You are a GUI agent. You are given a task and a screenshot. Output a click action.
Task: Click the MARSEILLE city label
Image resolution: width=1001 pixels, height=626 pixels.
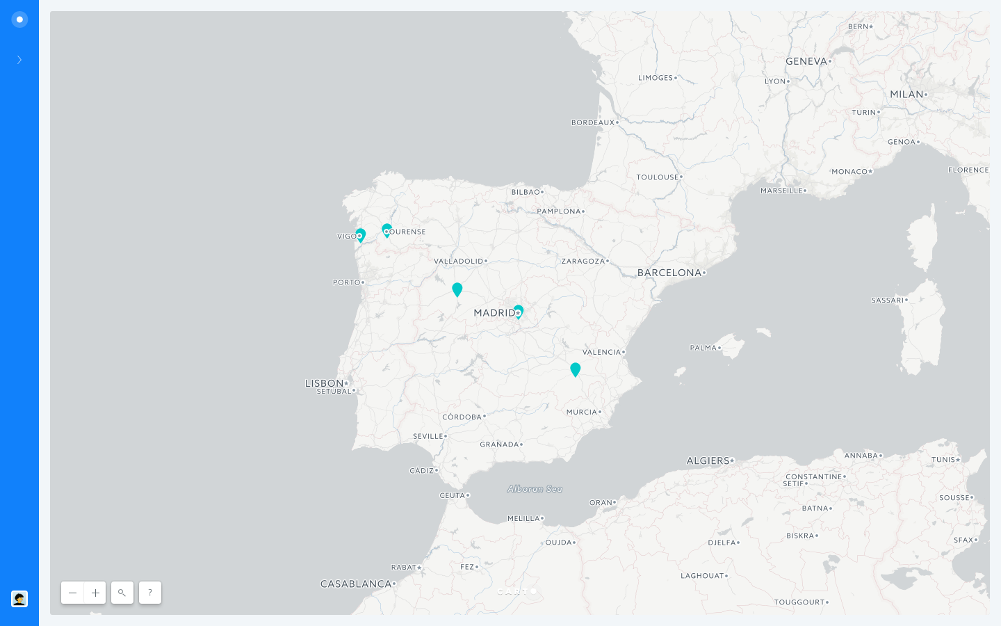(x=782, y=191)
